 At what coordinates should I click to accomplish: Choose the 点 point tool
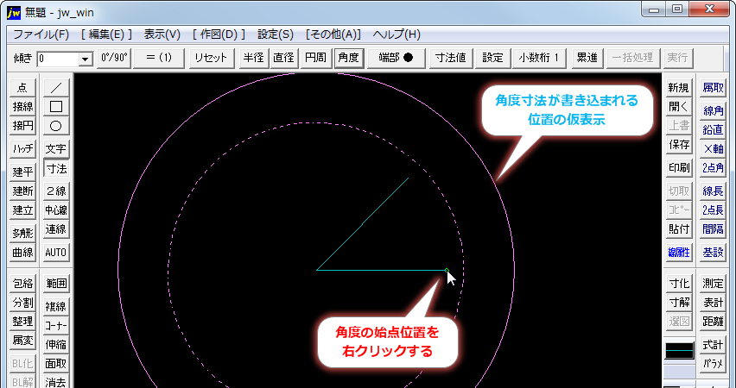(22, 88)
